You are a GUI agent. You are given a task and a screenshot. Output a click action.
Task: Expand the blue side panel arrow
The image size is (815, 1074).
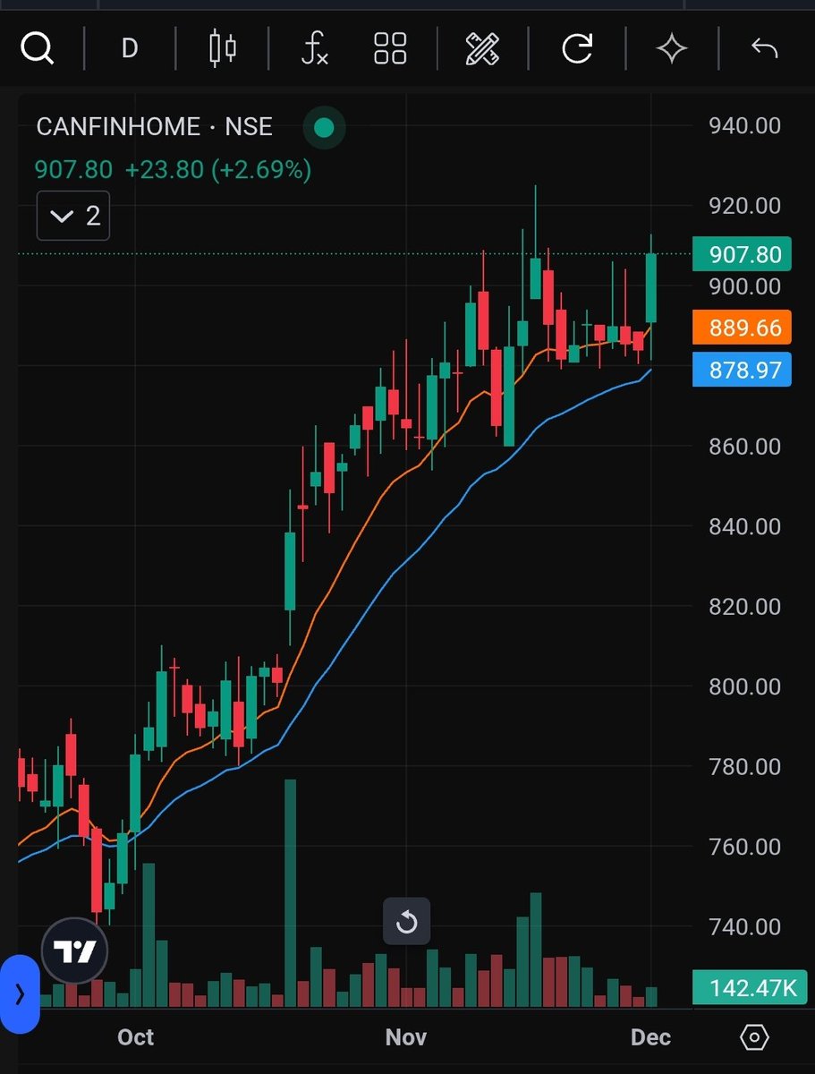pyautogui.click(x=20, y=994)
